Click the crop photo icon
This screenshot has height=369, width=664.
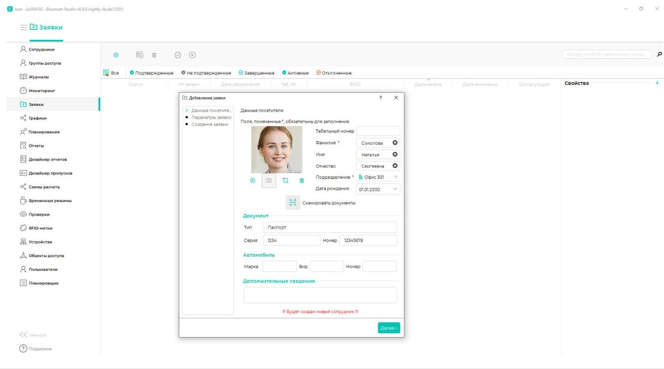pyautogui.click(x=286, y=181)
